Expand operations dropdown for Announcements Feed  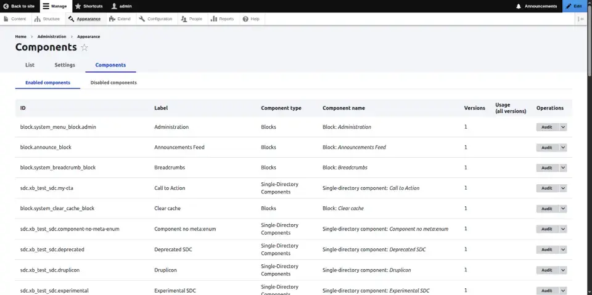click(563, 148)
